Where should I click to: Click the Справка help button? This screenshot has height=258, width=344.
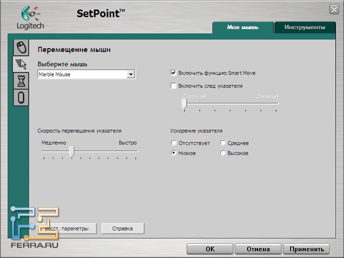123,229
